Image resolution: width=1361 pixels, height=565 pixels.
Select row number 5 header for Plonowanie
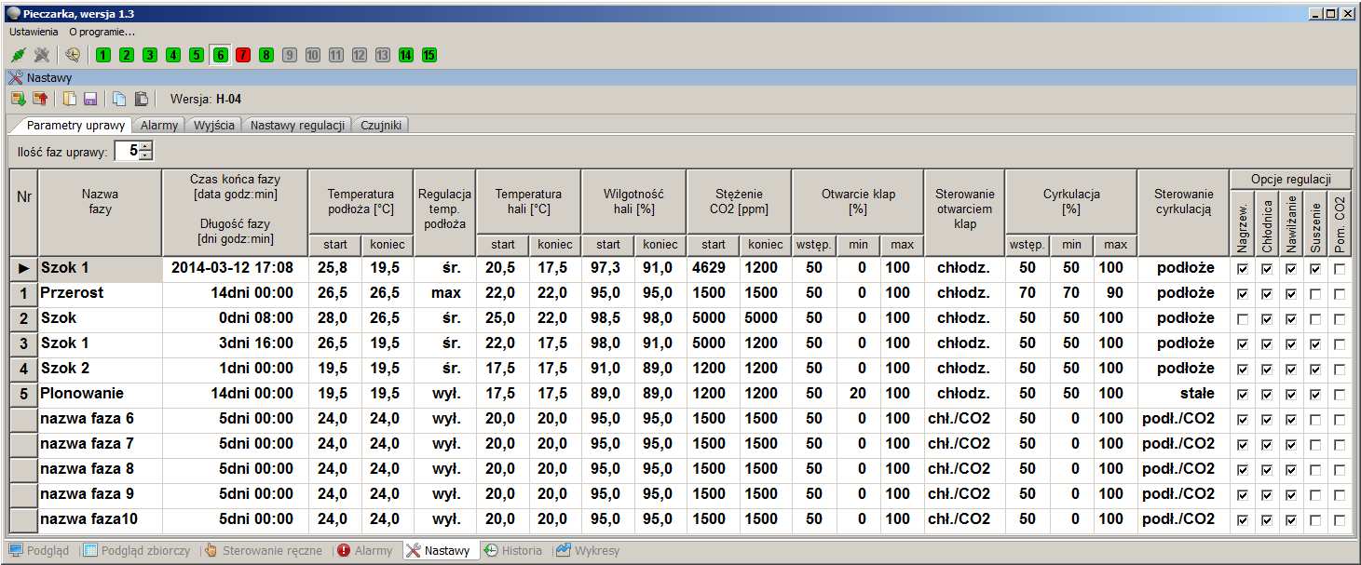(x=23, y=394)
